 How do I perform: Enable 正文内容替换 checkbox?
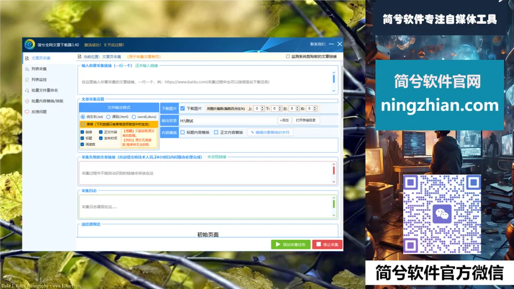click(x=216, y=133)
